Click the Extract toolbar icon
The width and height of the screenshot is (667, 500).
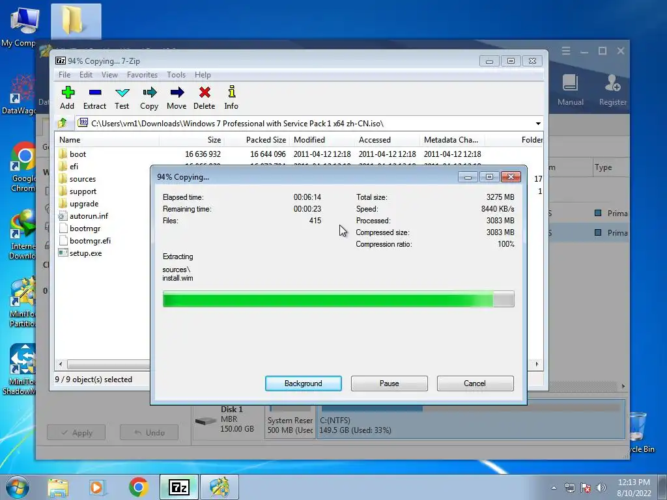(x=94, y=98)
